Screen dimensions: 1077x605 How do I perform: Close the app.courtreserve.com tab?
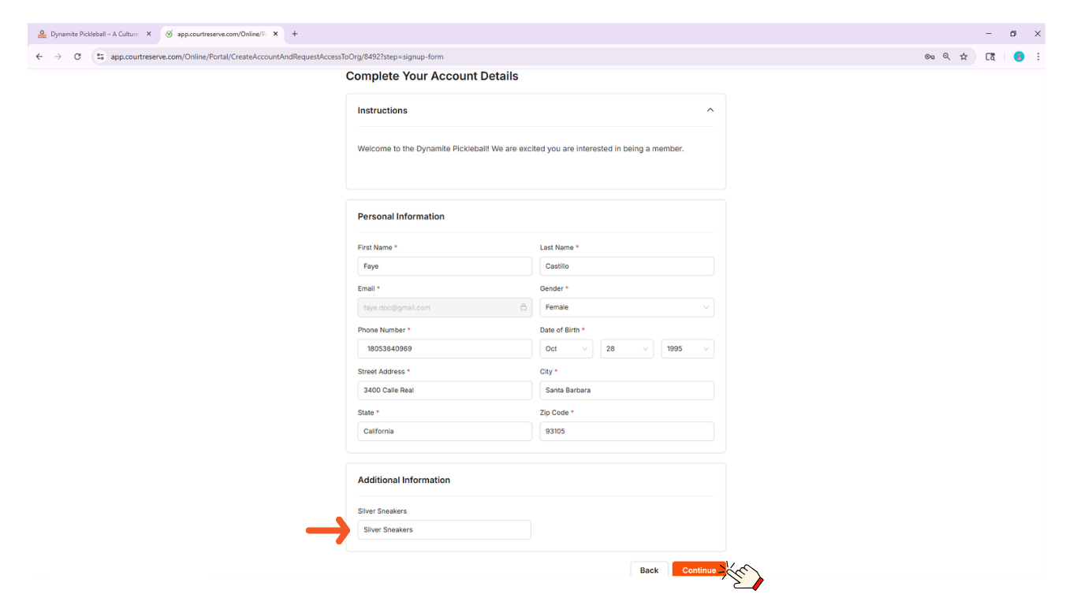275,34
